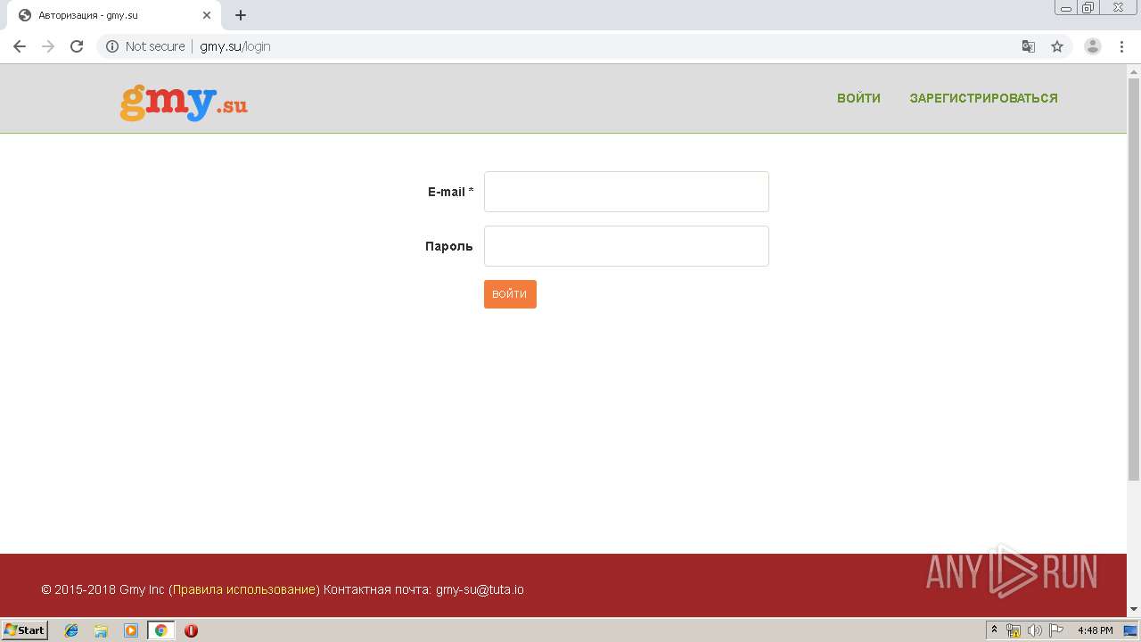1141x642 pixels.
Task: Open the Windows Start menu
Action: (25, 630)
